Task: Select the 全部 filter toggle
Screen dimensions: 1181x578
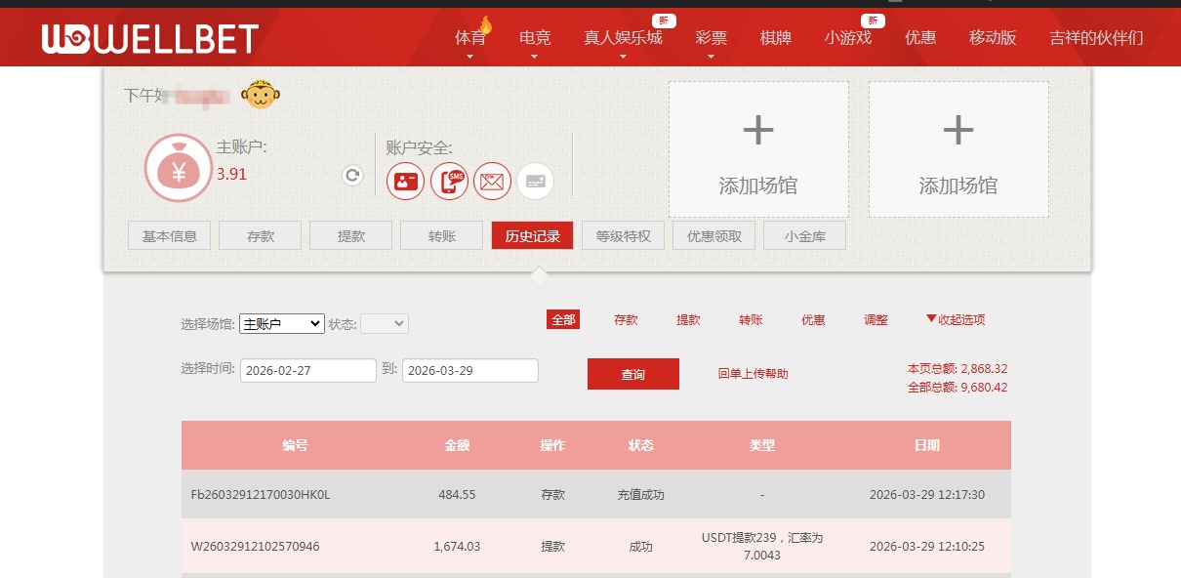Action: coord(562,319)
